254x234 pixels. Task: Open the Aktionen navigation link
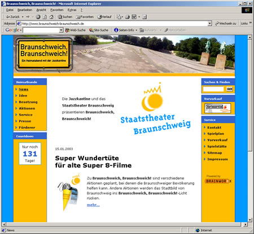27,108
